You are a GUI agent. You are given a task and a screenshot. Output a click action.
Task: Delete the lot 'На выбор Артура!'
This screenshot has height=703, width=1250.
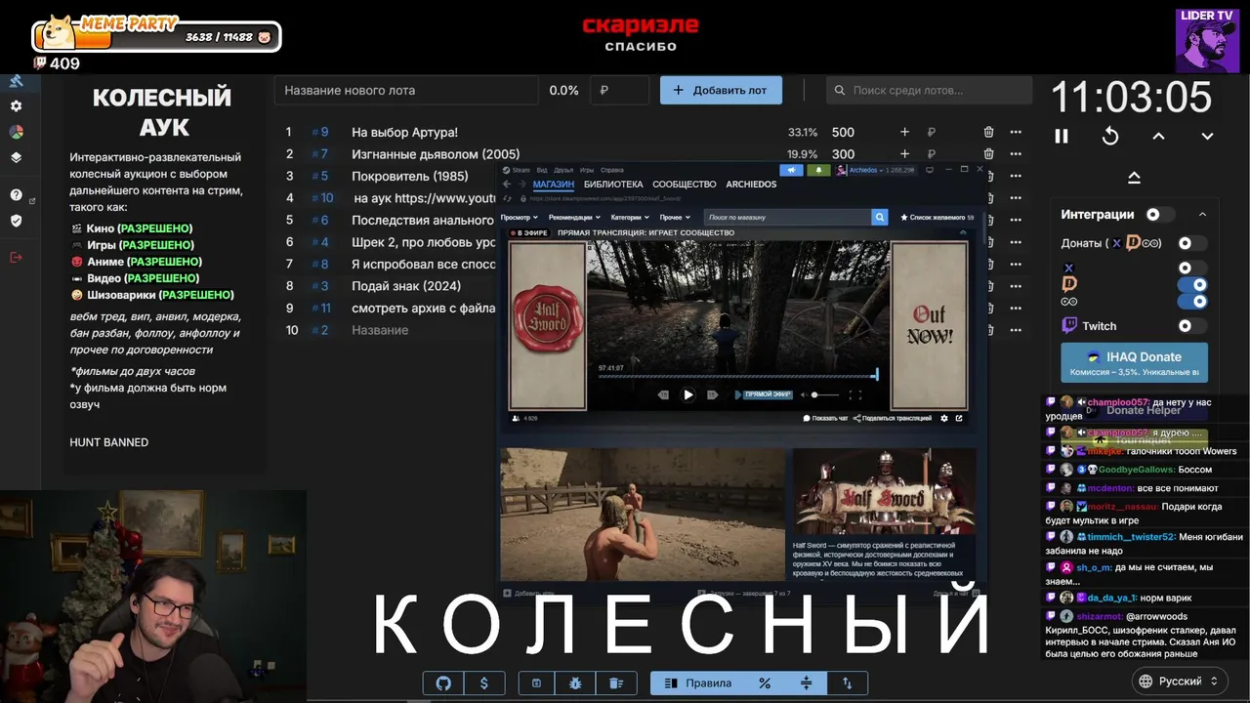click(x=988, y=132)
